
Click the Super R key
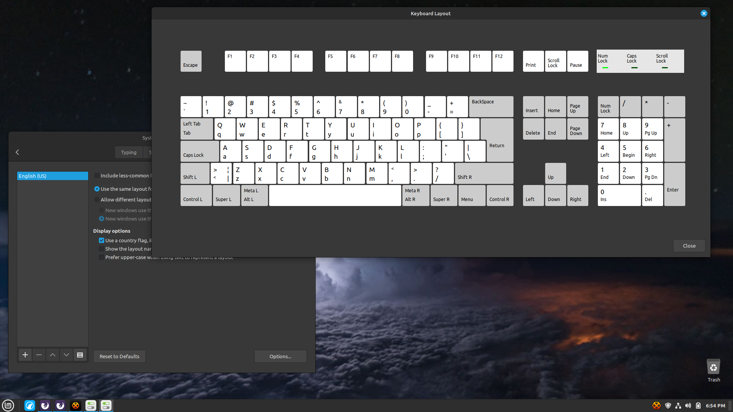(444, 195)
